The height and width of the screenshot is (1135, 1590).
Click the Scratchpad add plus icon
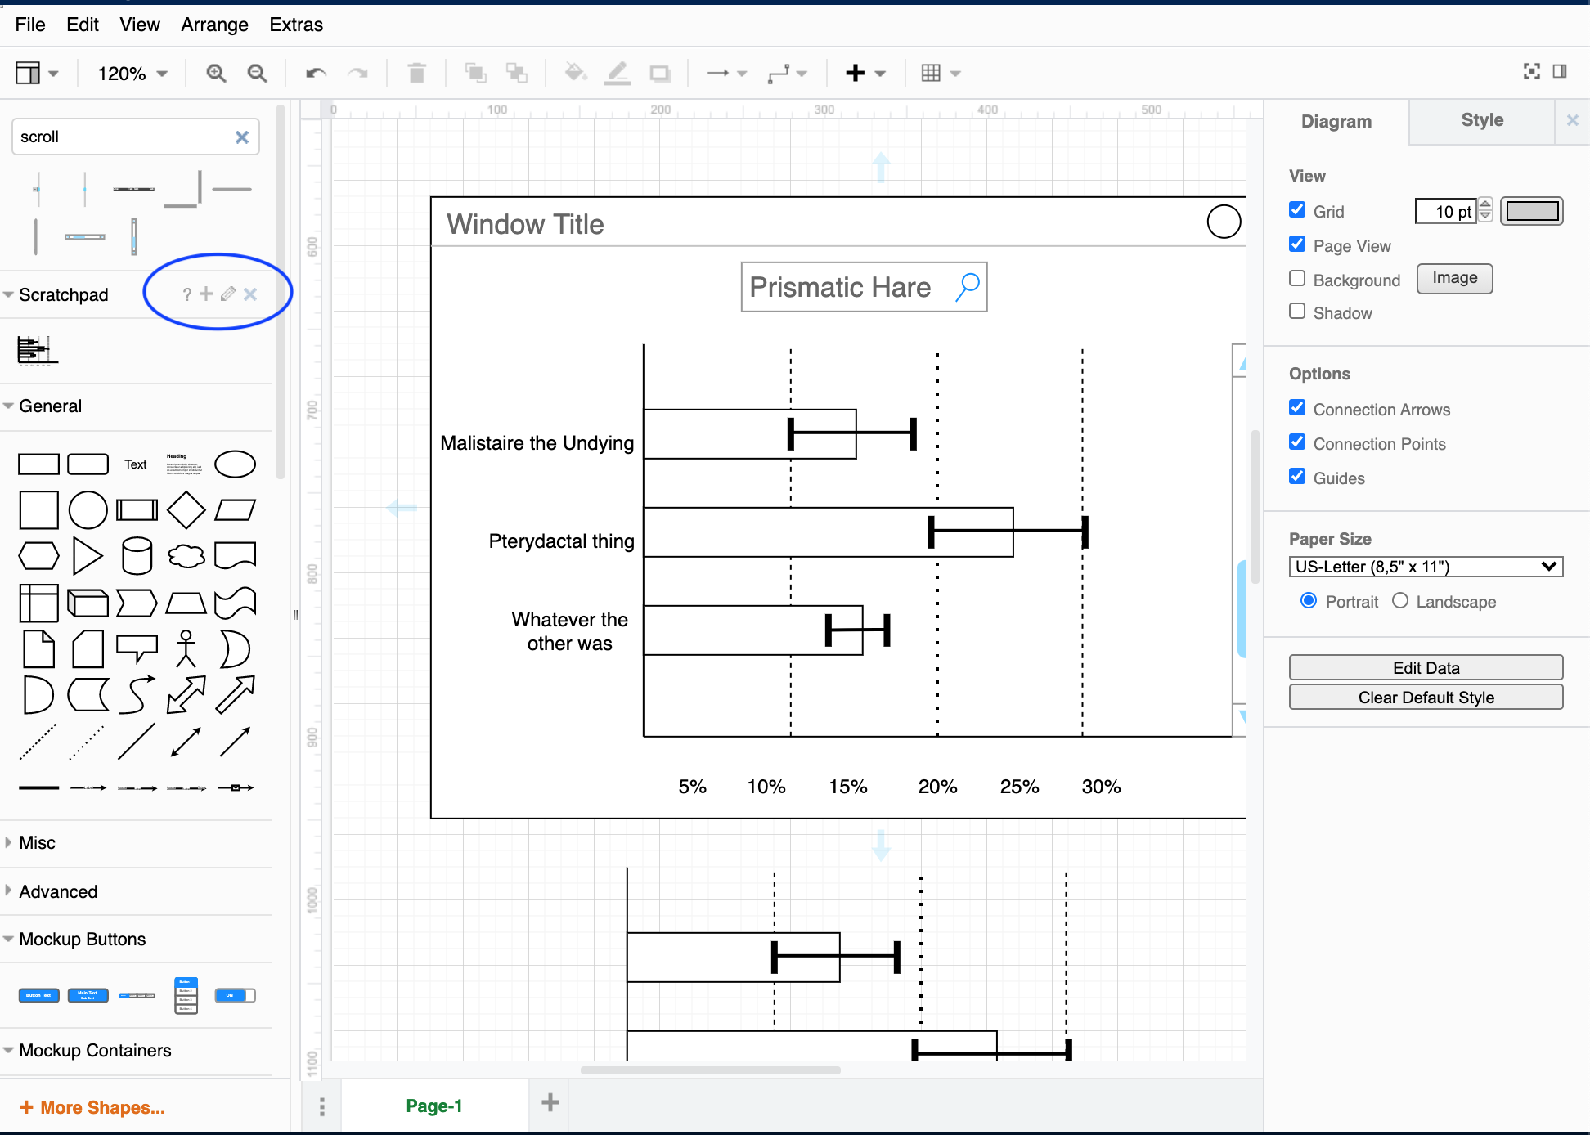click(x=206, y=294)
